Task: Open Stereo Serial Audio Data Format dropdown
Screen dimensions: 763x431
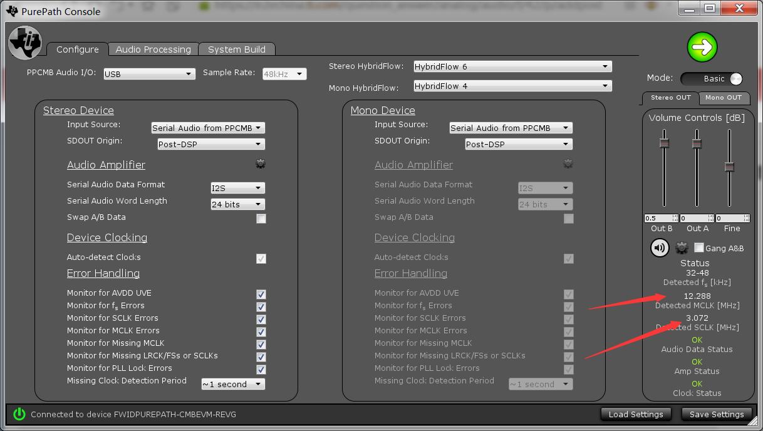Action: [237, 188]
